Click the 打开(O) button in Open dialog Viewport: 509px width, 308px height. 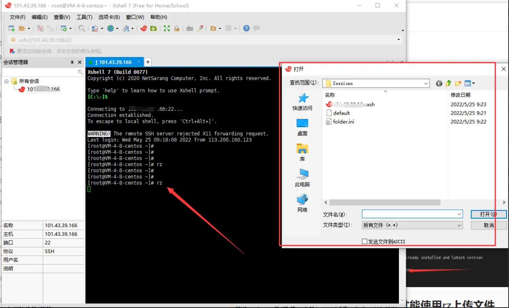tap(488, 214)
